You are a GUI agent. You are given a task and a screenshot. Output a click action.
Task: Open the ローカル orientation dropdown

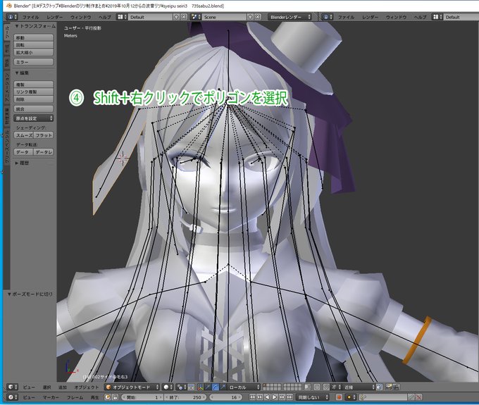point(244,387)
